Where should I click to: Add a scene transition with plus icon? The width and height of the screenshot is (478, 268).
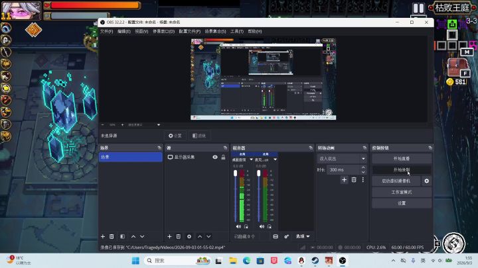(x=344, y=180)
